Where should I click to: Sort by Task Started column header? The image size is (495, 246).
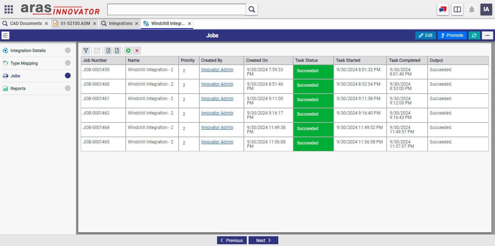(x=360, y=60)
